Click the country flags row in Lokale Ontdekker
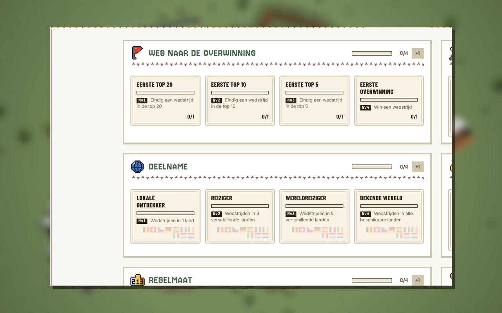 tap(169, 233)
